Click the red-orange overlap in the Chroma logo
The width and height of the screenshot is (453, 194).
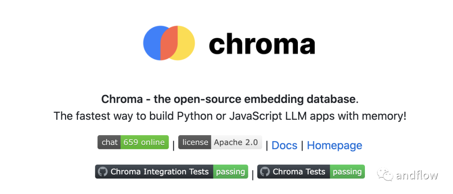click(x=170, y=43)
